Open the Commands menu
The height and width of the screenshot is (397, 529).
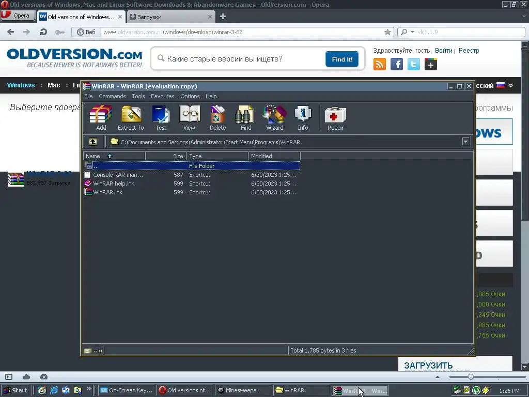tap(112, 96)
